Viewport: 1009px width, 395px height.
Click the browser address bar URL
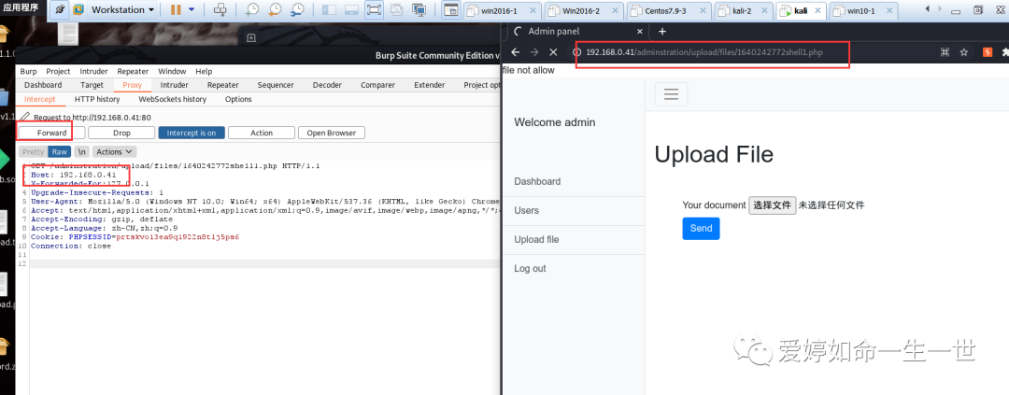pyautogui.click(x=704, y=52)
